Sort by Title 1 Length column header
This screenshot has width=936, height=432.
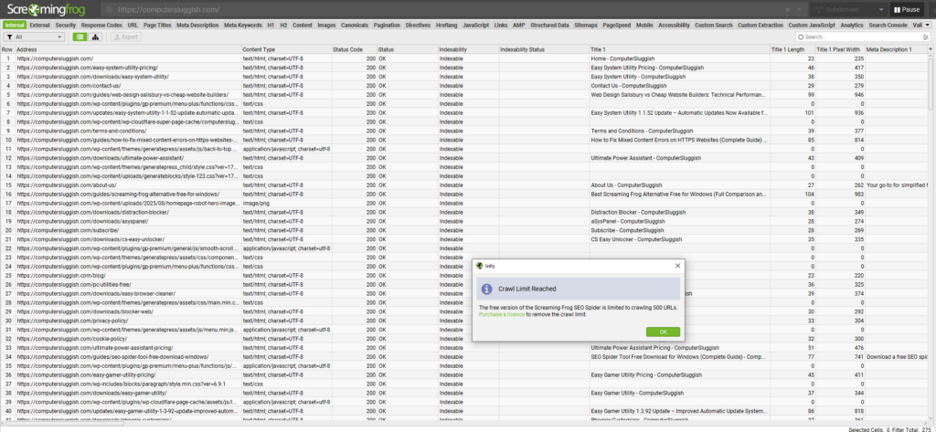tap(792, 49)
